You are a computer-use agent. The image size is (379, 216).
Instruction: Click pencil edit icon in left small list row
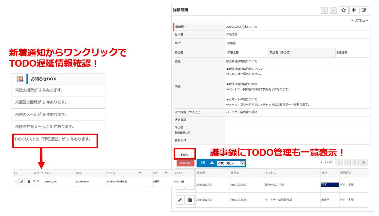tap(21, 182)
